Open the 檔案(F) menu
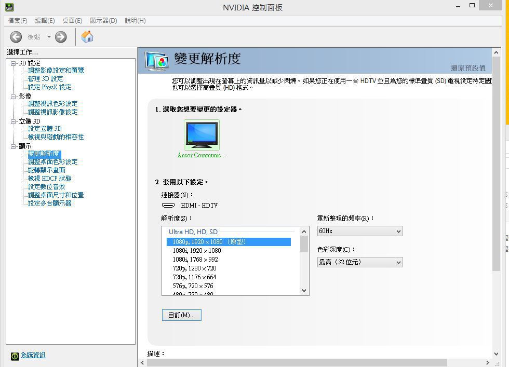This screenshot has width=509, height=367. click(x=18, y=21)
